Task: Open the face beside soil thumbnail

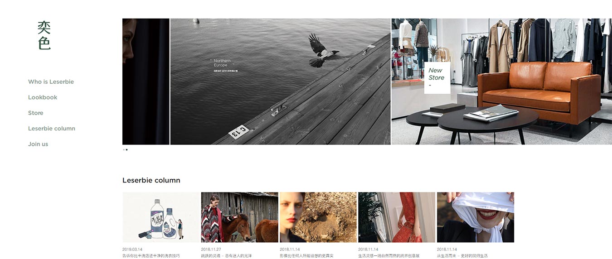Action: tap(318, 217)
